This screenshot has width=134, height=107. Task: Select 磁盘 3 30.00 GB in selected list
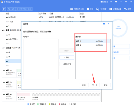tap(93, 41)
